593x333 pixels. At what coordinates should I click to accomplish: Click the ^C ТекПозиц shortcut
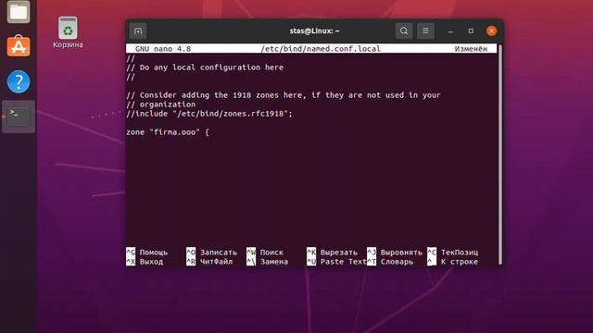coord(453,253)
